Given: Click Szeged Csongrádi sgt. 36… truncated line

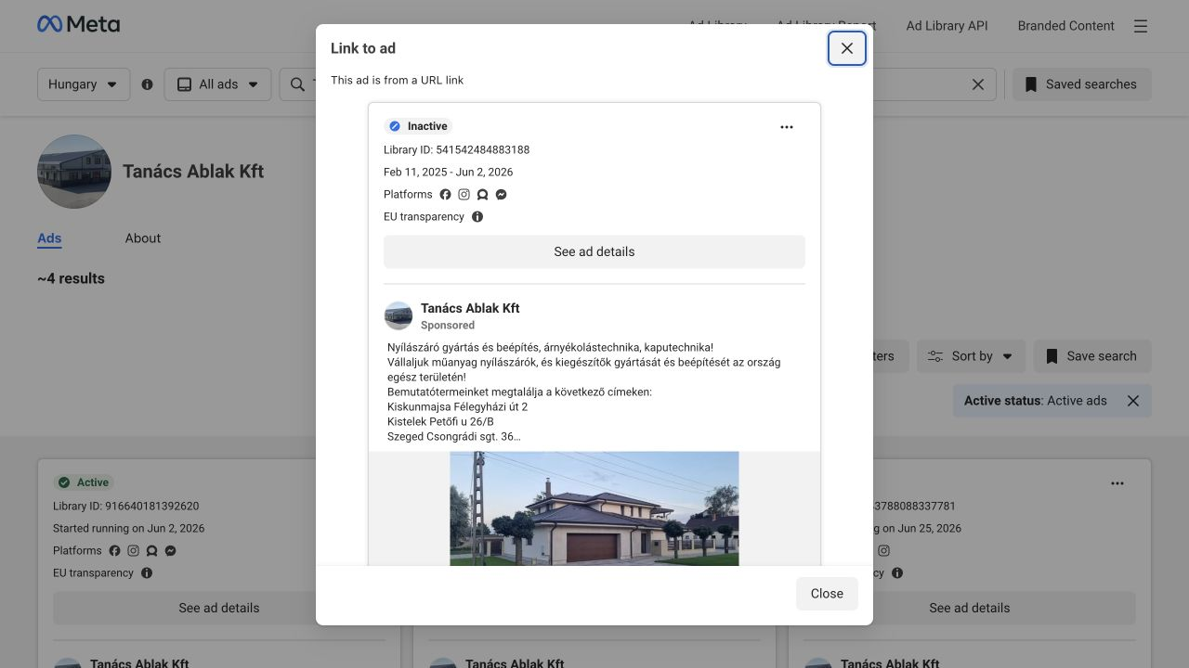Looking at the screenshot, I should pyautogui.click(x=453, y=437).
